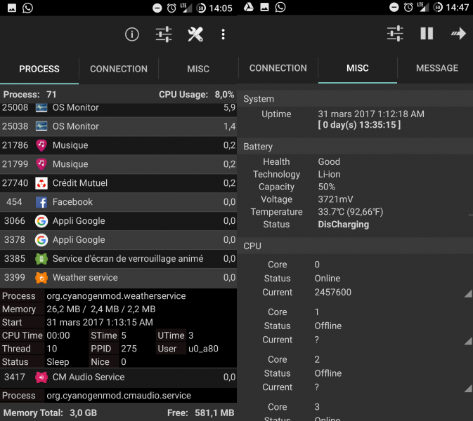Collapse the Weather service process details

tap(118, 278)
